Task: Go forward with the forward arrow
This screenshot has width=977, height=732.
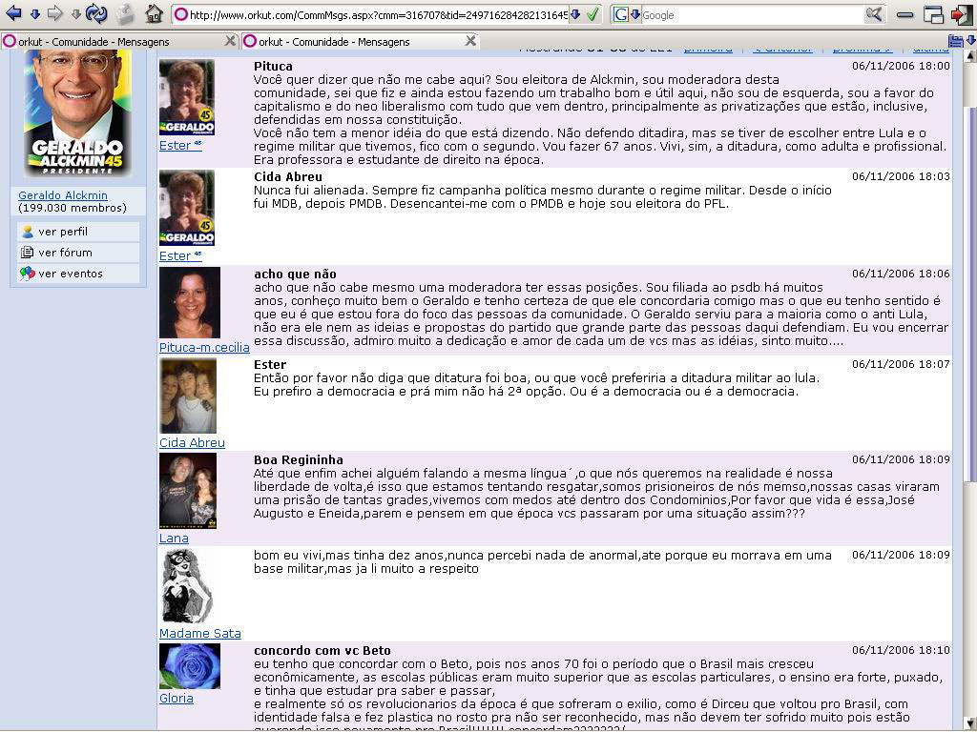Action: (54, 13)
